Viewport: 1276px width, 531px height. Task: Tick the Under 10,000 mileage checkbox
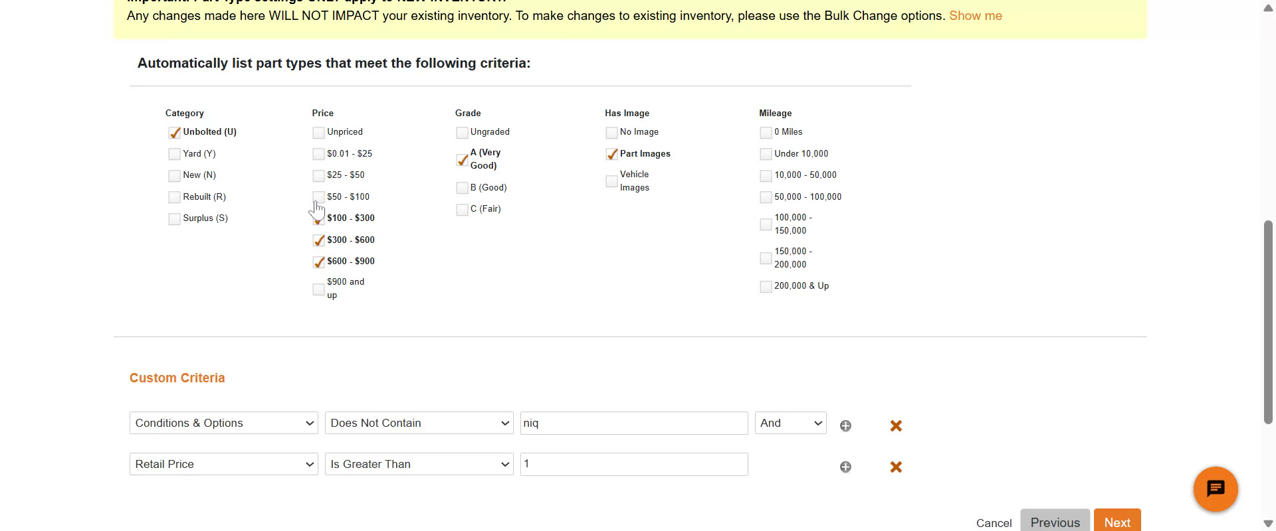[x=766, y=155]
